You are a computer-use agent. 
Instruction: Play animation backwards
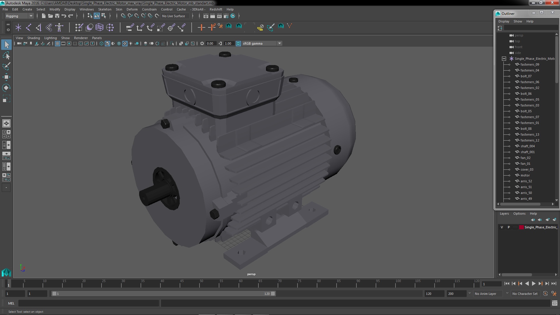coord(527,283)
